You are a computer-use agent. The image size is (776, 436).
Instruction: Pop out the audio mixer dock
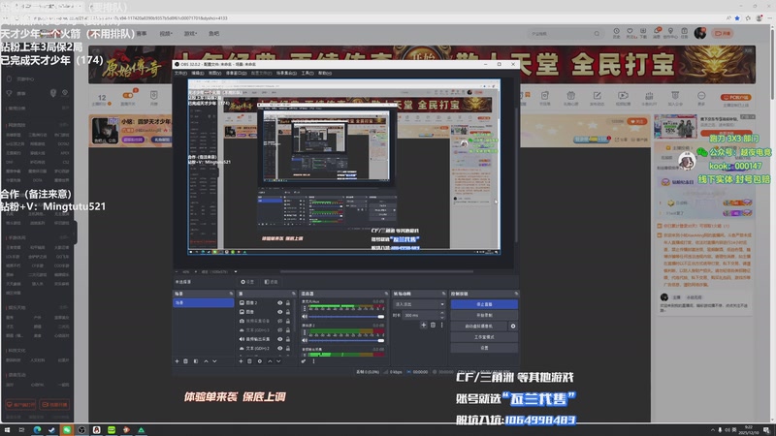click(386, 294)
